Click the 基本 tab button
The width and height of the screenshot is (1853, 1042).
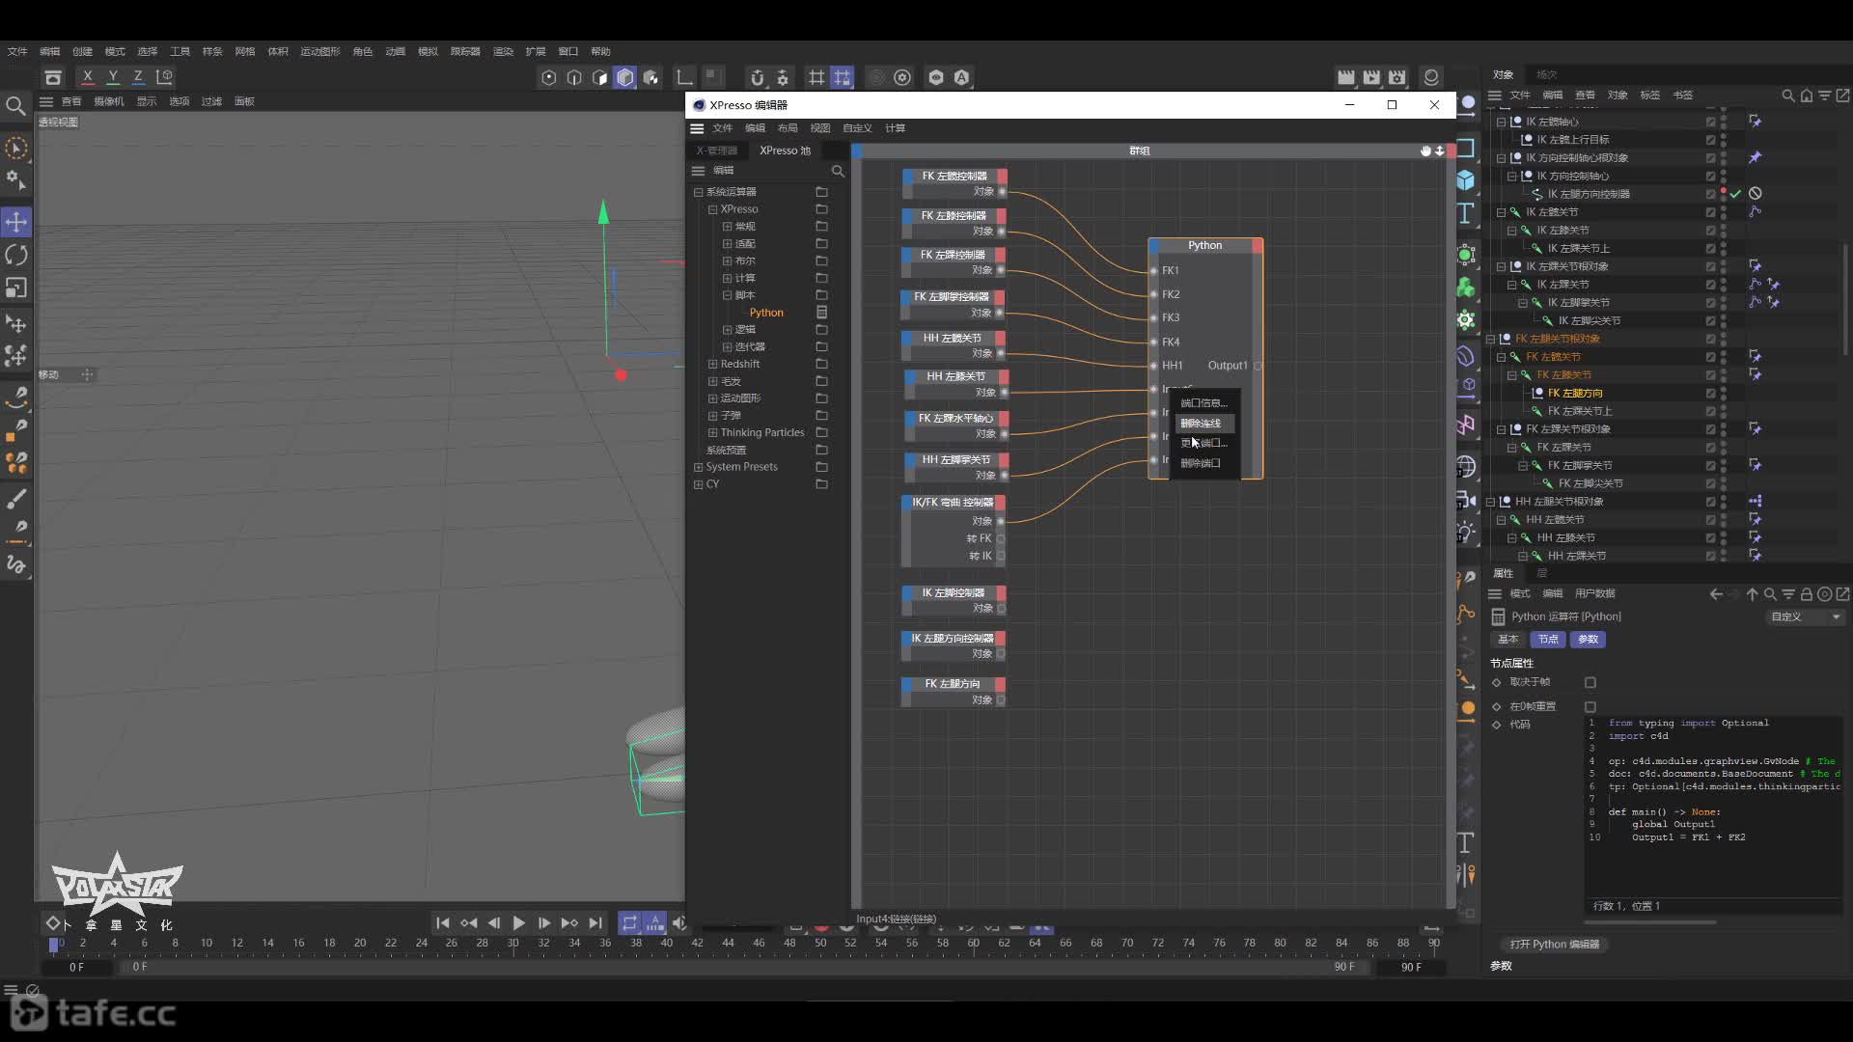(x=1508, y=640)
